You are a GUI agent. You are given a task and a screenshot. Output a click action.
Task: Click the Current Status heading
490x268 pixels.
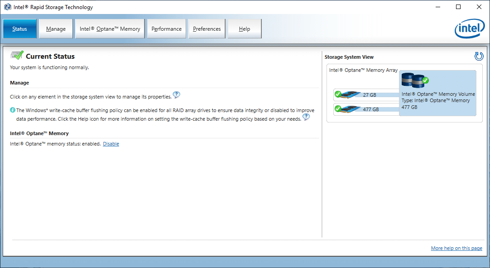coord(50,56)
